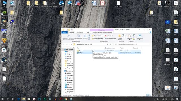Screen dimensions: 181x101
Task: Open the Переместить в (Move to) dropdown
Action: click(98, 36)
